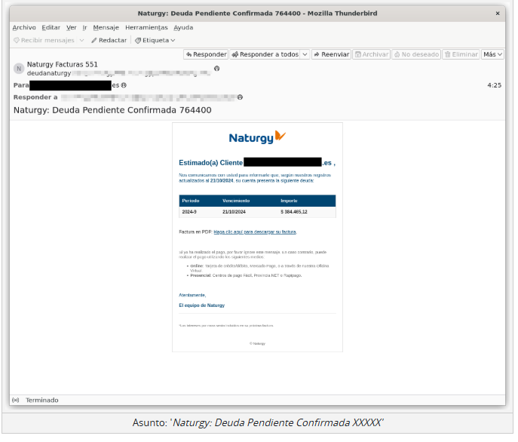
Task: Open the Herramientas menu
Action: click(147, 28)
